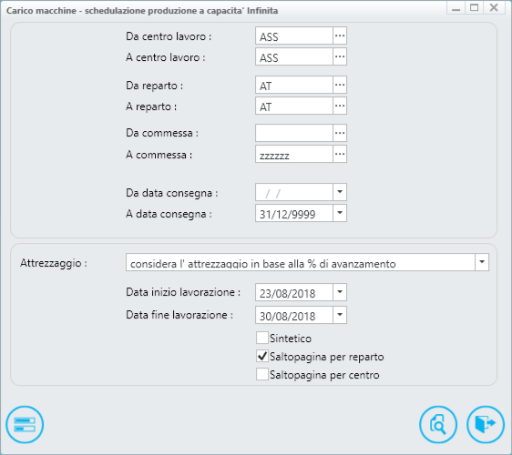
Task: Enable the Sintetico checkbox
Action: click(x=262, y=338)
